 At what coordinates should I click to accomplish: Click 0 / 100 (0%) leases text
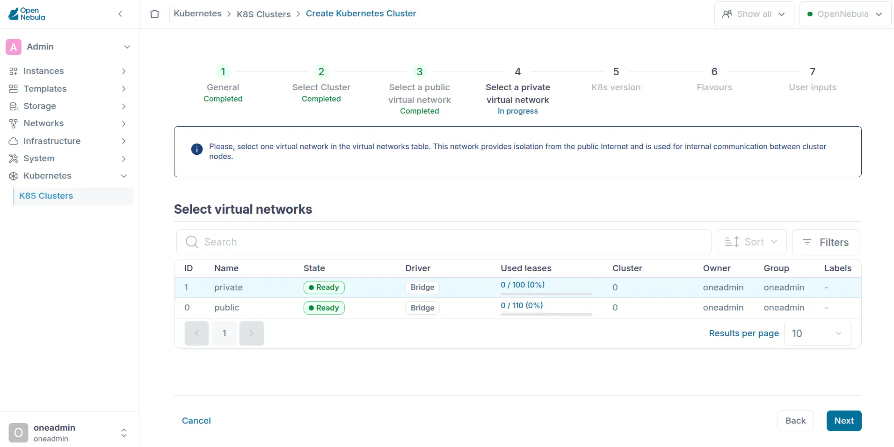[523, 285]
